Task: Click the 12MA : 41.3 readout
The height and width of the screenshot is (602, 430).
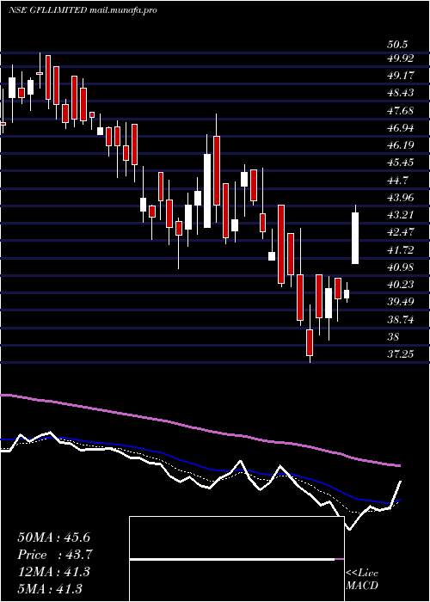Action: pyautogui.click(x=53, y=572)
